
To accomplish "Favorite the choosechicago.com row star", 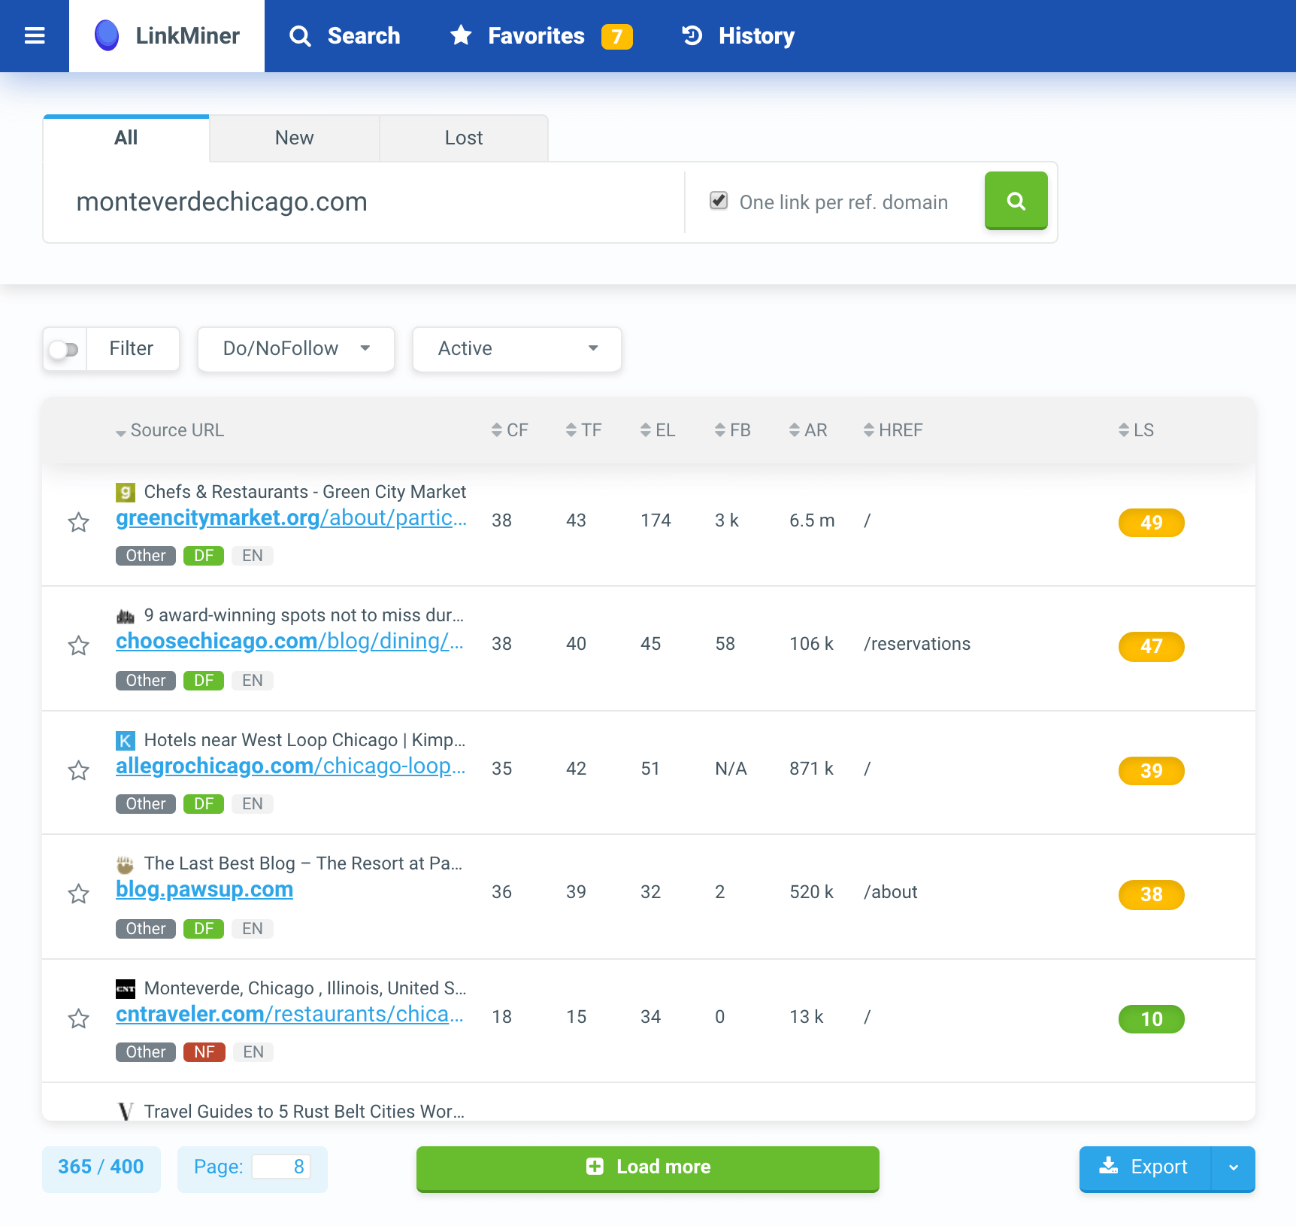I will pos(79,645).
